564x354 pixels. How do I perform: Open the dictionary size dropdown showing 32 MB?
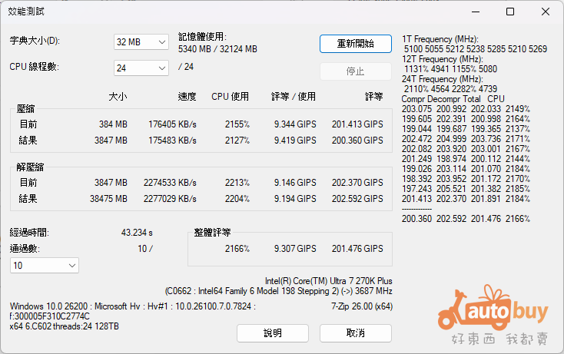pos(141,41)
